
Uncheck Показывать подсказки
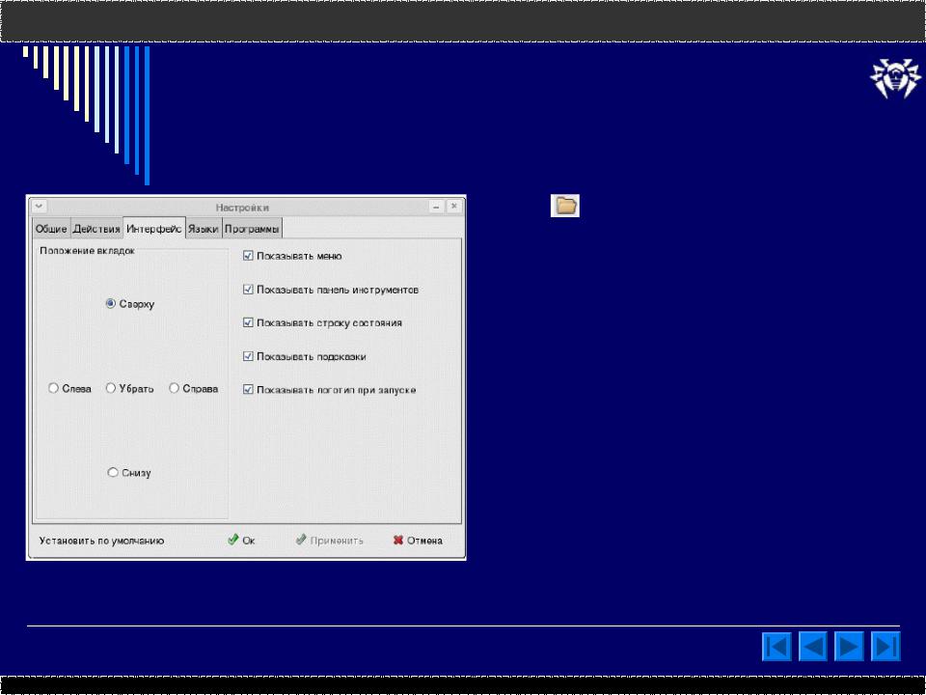click(x=248, y=356)
